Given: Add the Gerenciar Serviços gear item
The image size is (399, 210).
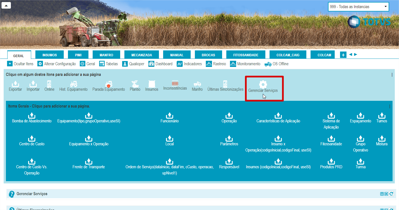Looking at the screenshot, I should pos(263,87).
